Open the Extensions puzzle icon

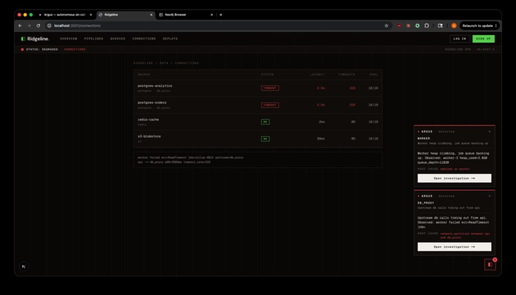pyautogui.click(x=426, y=26)
